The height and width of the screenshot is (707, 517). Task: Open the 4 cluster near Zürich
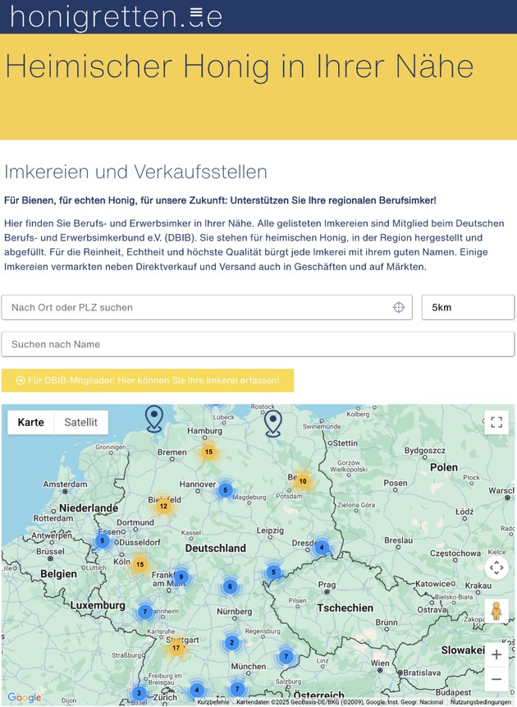[197, 690]
